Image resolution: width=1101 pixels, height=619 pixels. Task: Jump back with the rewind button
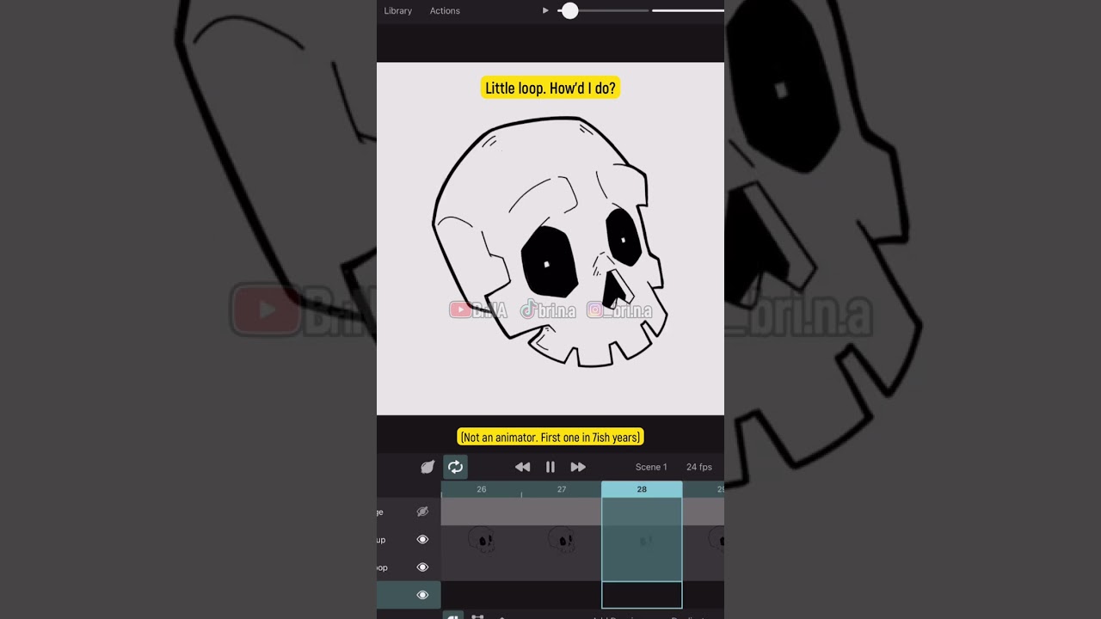(x=522, y=467)
